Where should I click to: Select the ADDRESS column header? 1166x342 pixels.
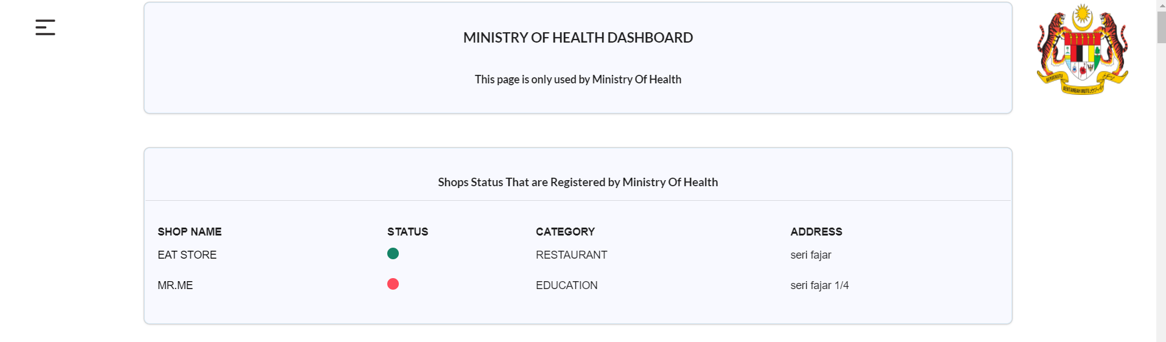pos(816,232)
